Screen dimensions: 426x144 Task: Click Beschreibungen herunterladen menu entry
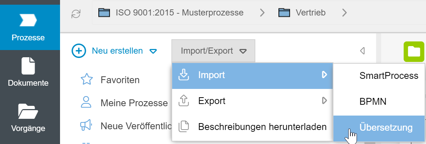tap(262, 127)
